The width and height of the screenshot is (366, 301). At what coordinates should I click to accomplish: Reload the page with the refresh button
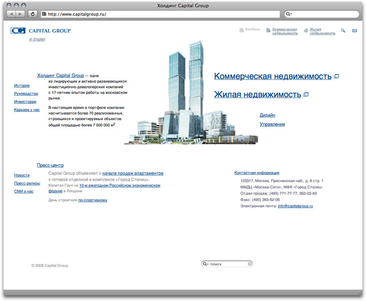pyautogui.click(x=33, y=14)
